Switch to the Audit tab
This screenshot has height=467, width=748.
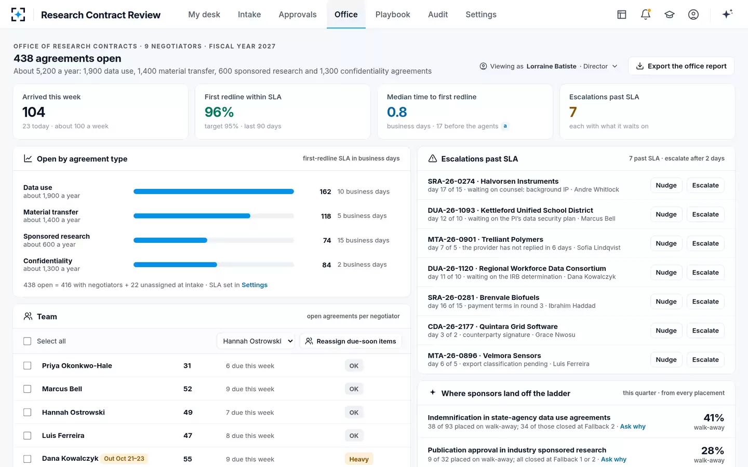[438, 15]
